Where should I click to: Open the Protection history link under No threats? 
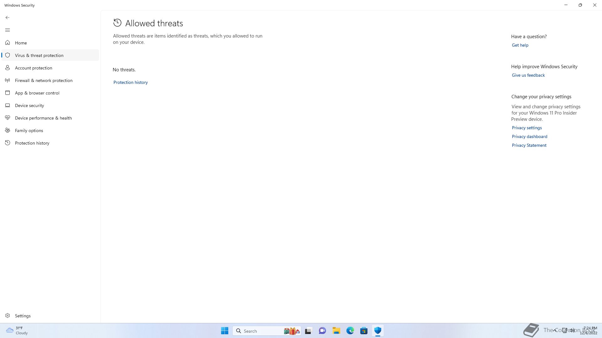130,82
